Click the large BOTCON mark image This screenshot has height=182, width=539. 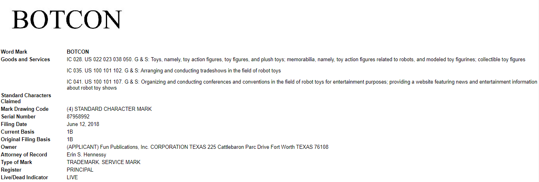[67, 20]
